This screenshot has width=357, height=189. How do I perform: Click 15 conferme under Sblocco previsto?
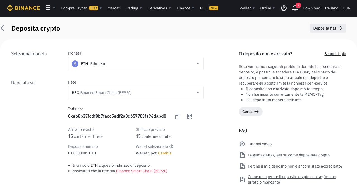click(x=153, y=136)
